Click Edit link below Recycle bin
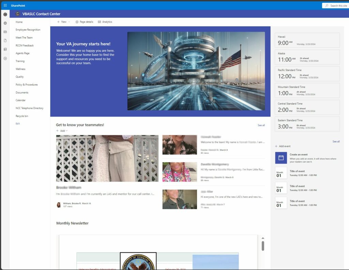349x270 pixels. click(18, 124)
